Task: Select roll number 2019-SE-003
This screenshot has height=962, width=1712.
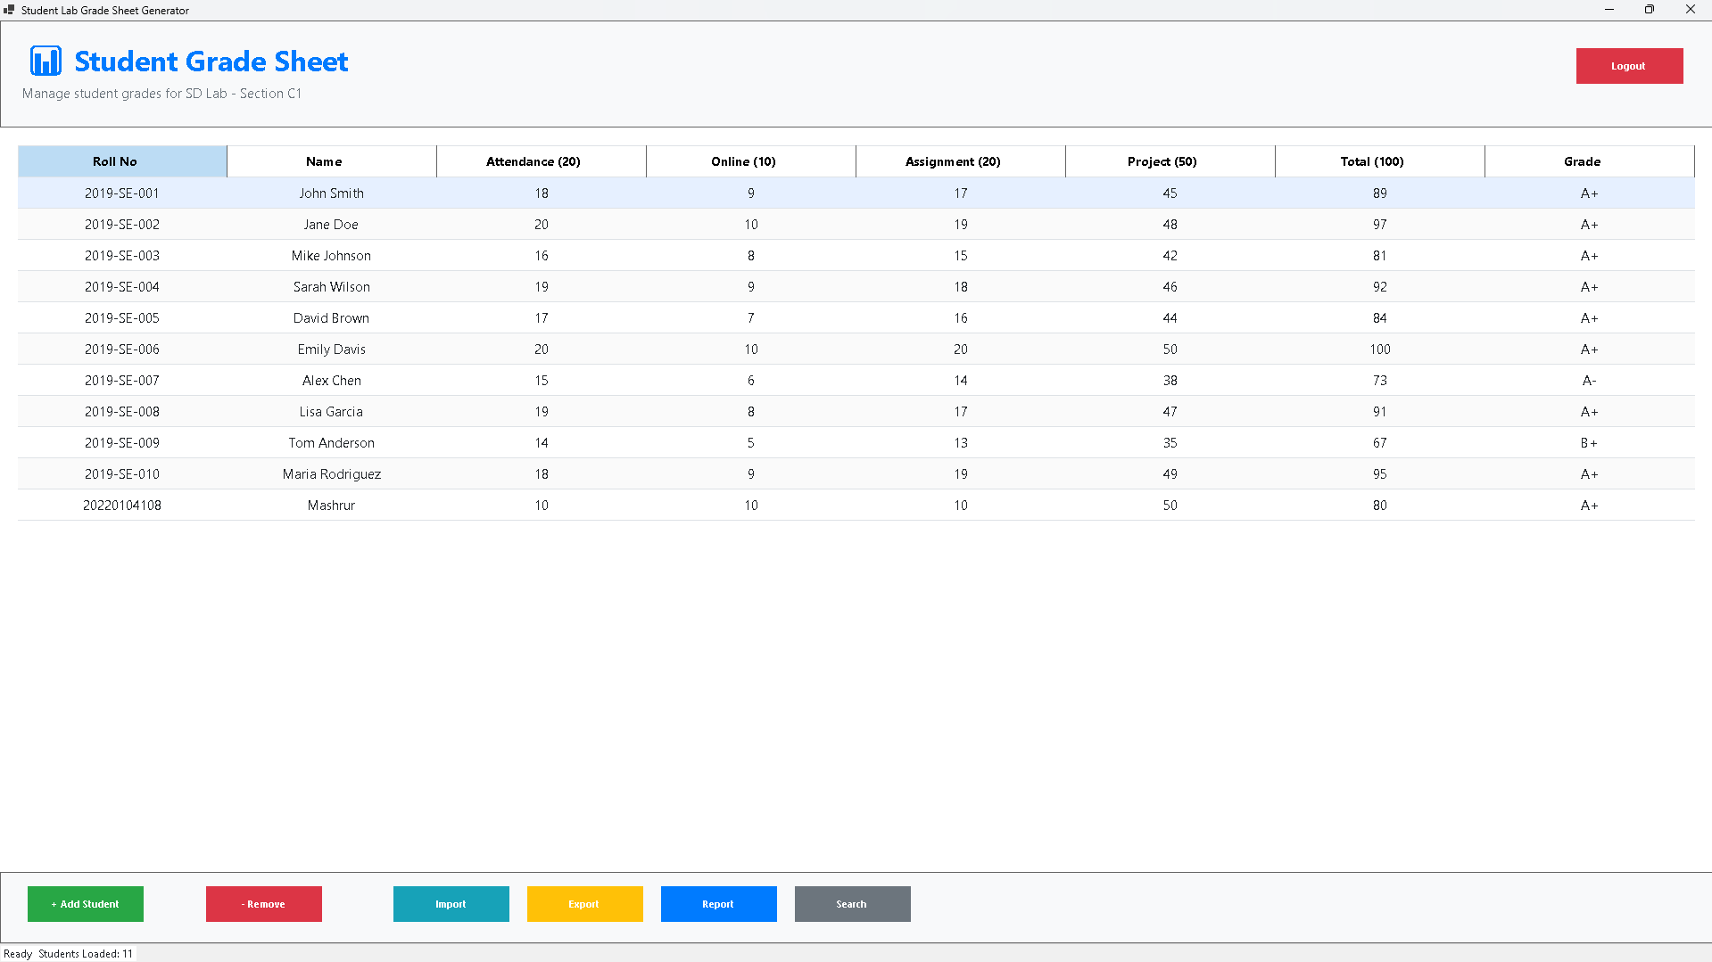Action: point(122,256)
